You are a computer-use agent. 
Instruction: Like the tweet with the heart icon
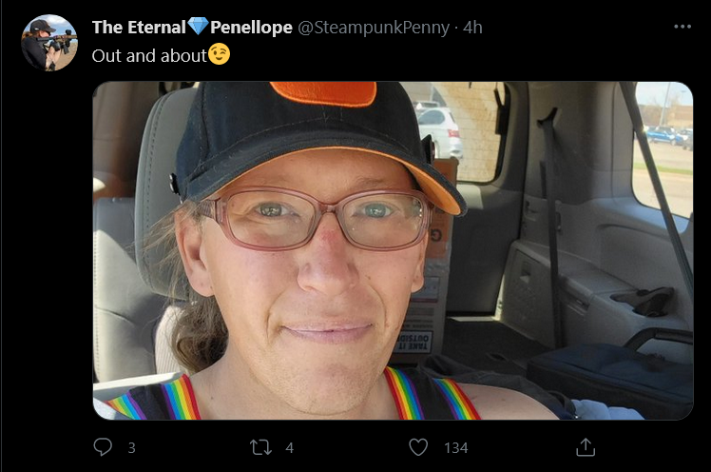click(418, 447)
